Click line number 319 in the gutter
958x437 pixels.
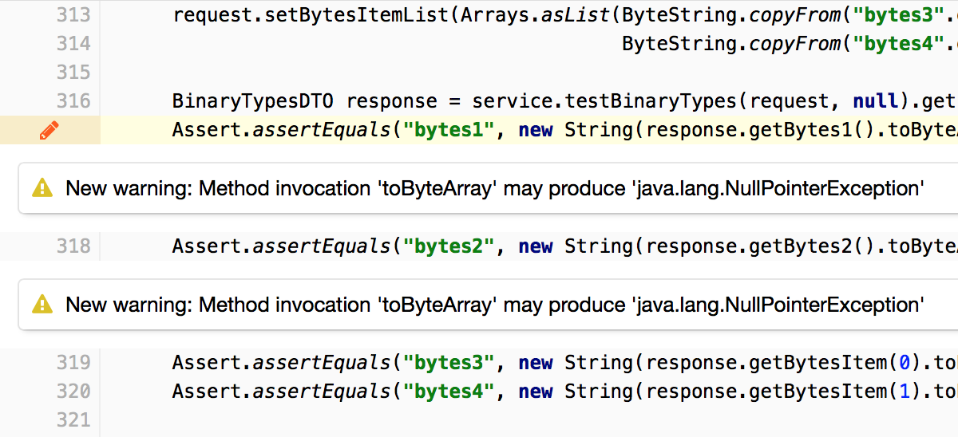coord(73,363)
